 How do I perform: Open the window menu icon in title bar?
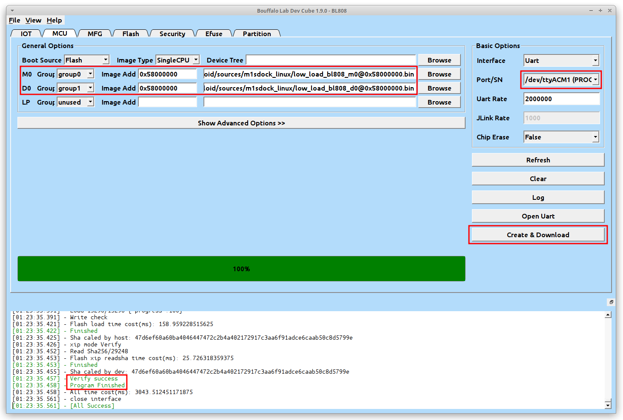click(12, 11)
